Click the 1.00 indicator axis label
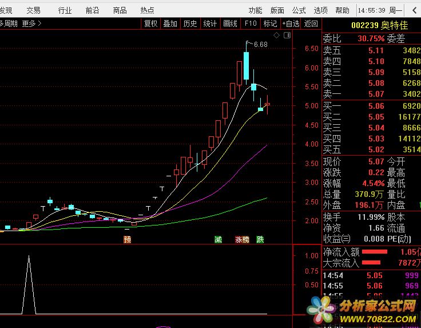The height and width of the screenshot is (328, 421). tap(311, 255)
